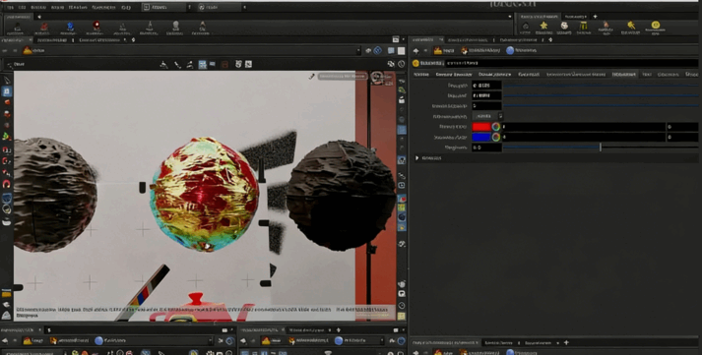Viewport: 702px width, 355px height.
Task: Select the white ball tool on right shelf
Action: (x=564, y=26)
